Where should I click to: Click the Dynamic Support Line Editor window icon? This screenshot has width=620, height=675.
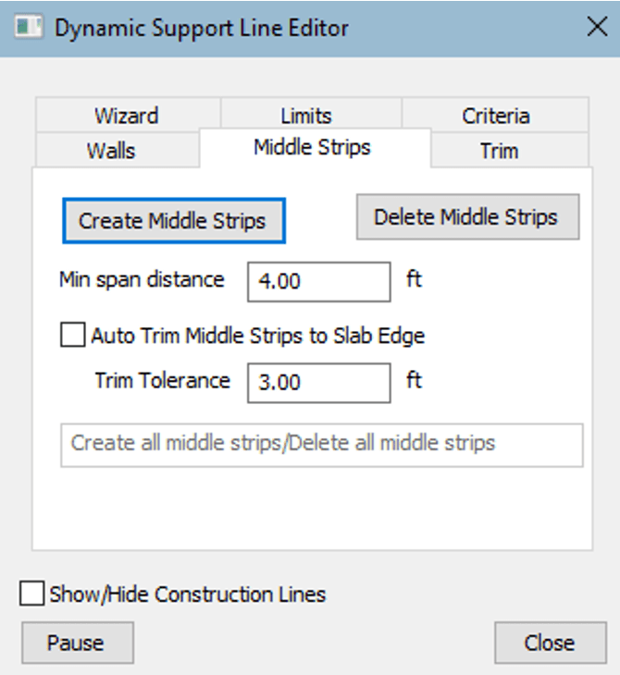(x=28, y=27)
